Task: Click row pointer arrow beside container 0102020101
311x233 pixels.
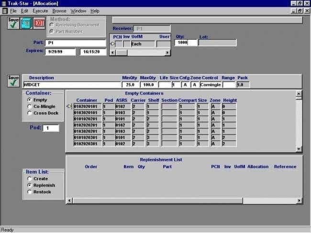Action: click(69, 106)
